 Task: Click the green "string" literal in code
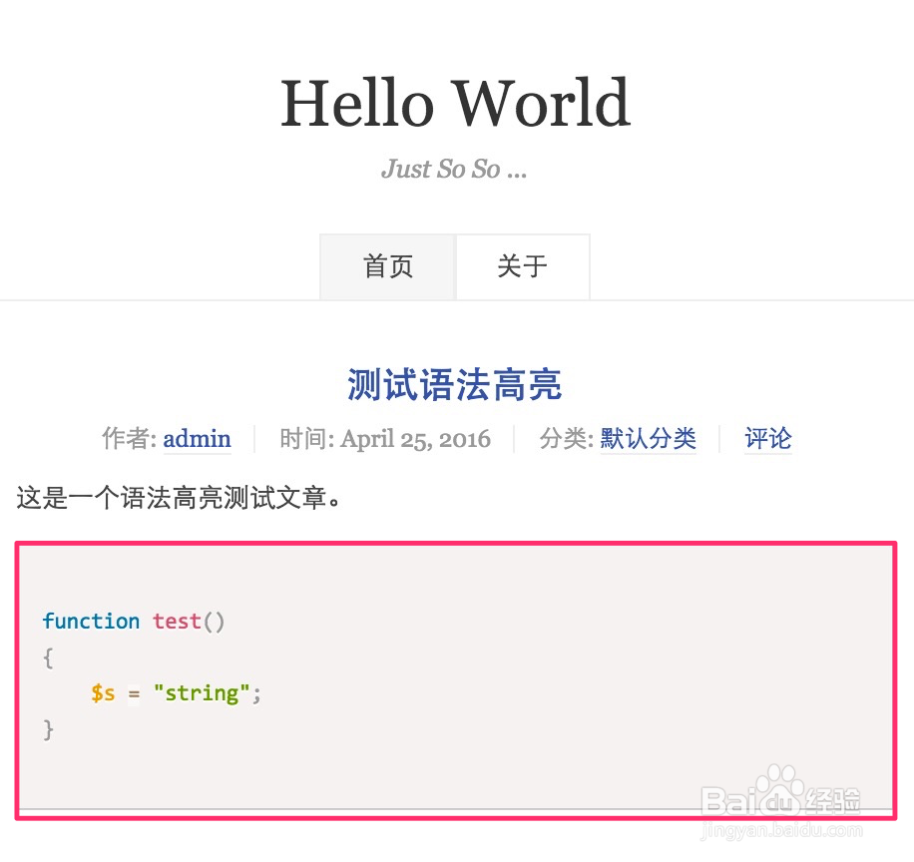click(x=200, y=692)
